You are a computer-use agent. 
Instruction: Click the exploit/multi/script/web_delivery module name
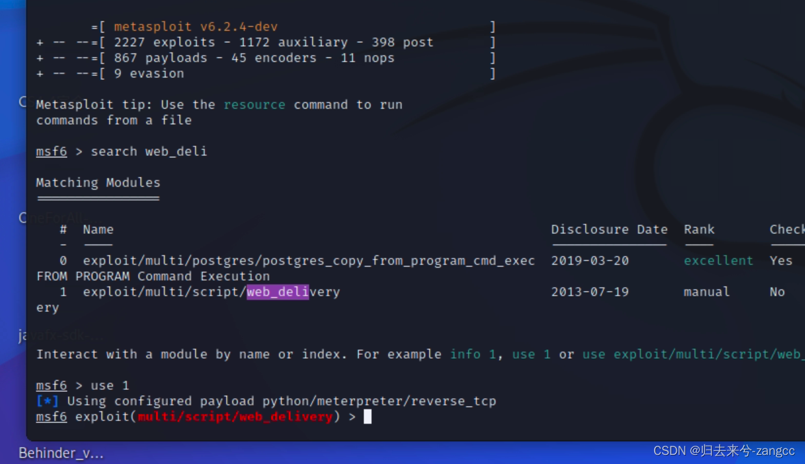click(x=211, y=292)
